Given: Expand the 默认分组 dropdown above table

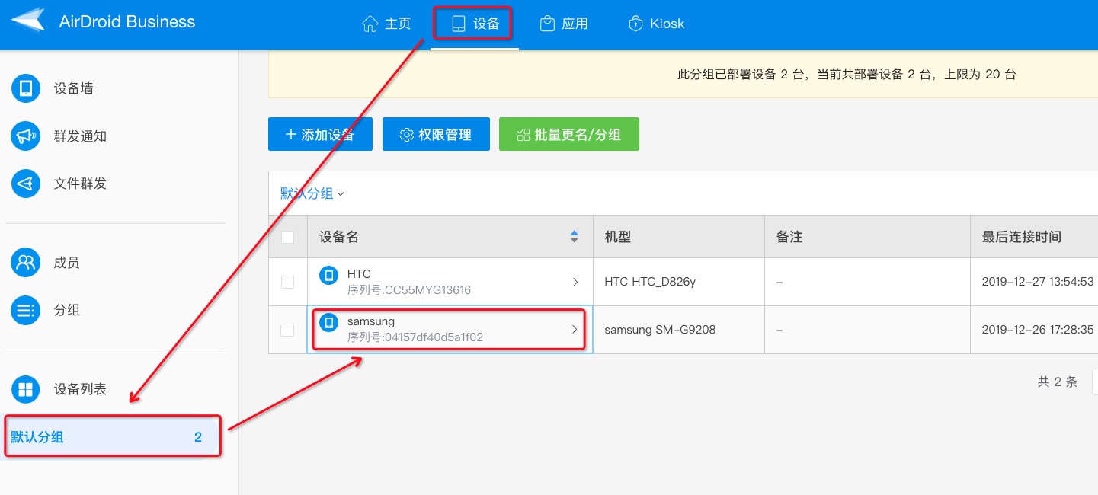Looking at the screenshot, I should pyautogui.click(x=312, y=193).
